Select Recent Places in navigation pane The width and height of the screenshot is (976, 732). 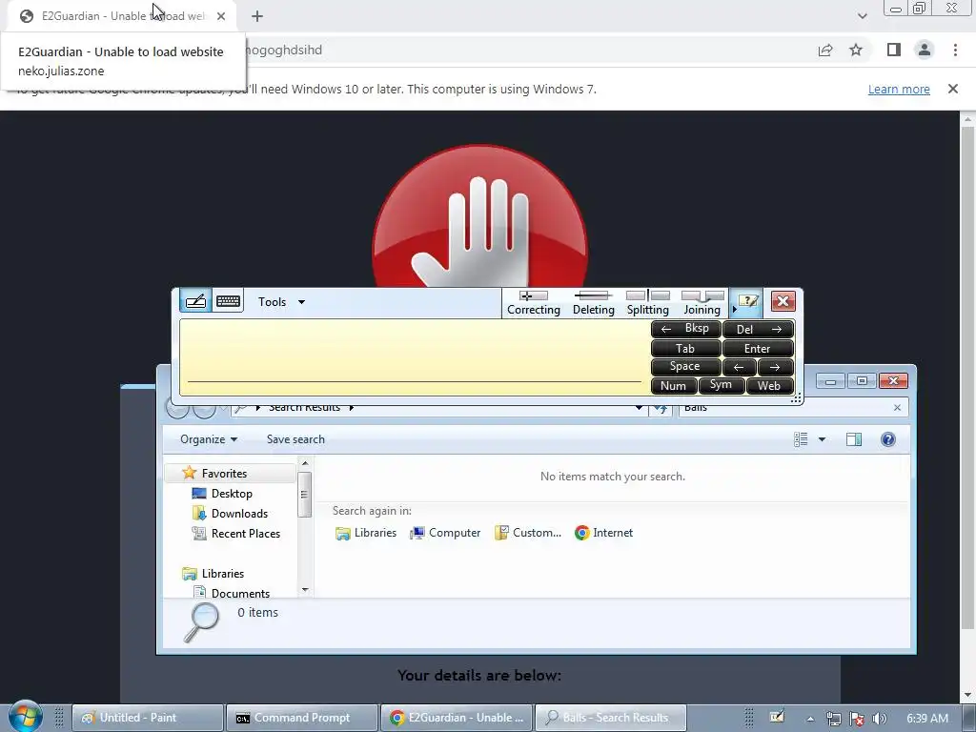coord(245,534)
